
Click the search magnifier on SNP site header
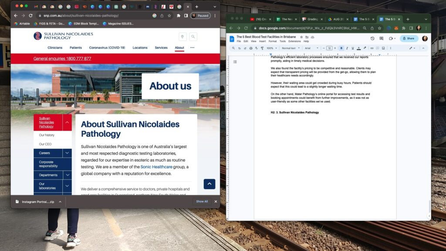(193, 37)
